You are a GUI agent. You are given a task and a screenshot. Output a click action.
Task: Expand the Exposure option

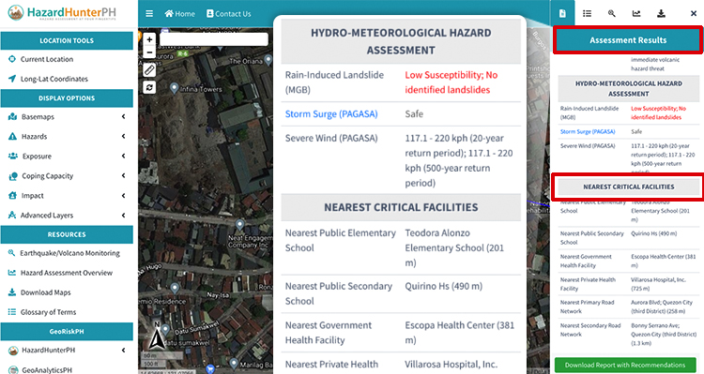[67, 156]
